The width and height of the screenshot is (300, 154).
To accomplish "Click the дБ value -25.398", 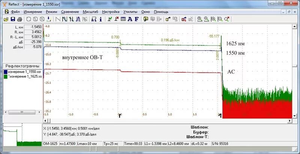I will tap(33, 42).
